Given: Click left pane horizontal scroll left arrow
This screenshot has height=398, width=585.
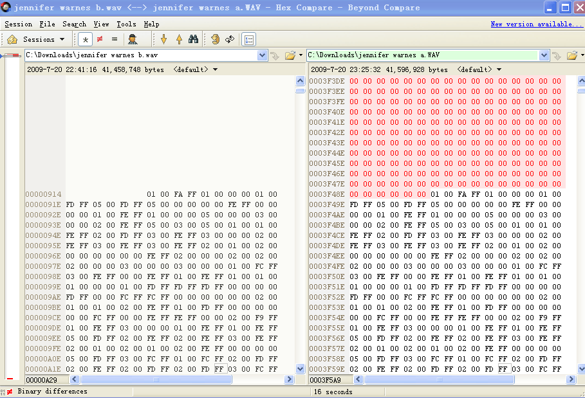Looking at the screenshot, I should point(74,379).
